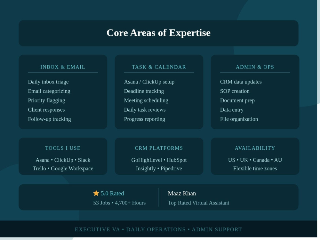320x240 pixels.
Task: Click Meeting scheduling item
Action: [x=146, y=100]
